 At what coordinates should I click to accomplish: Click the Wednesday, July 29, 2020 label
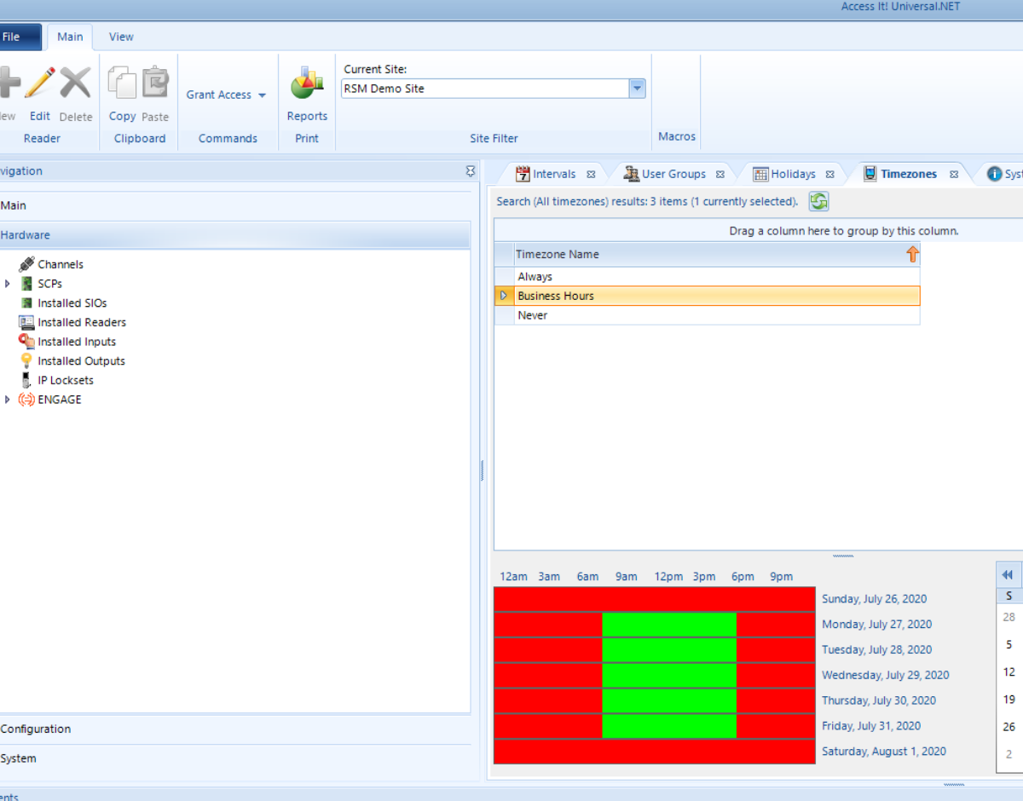pyautogui.click(x=885, y=675)
